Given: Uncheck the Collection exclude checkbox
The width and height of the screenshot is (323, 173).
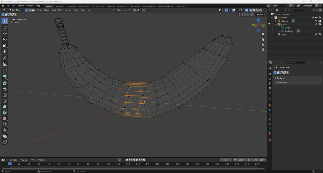Looking at the screenshot, I should 313,18.
